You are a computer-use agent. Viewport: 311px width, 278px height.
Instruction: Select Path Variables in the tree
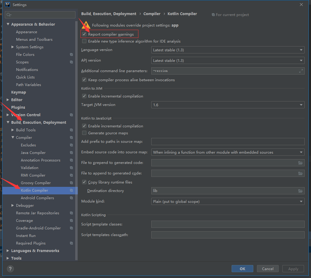coord(28,85)
